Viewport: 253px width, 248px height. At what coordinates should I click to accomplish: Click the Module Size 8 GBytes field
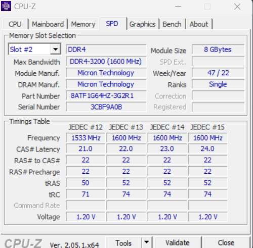218,49
